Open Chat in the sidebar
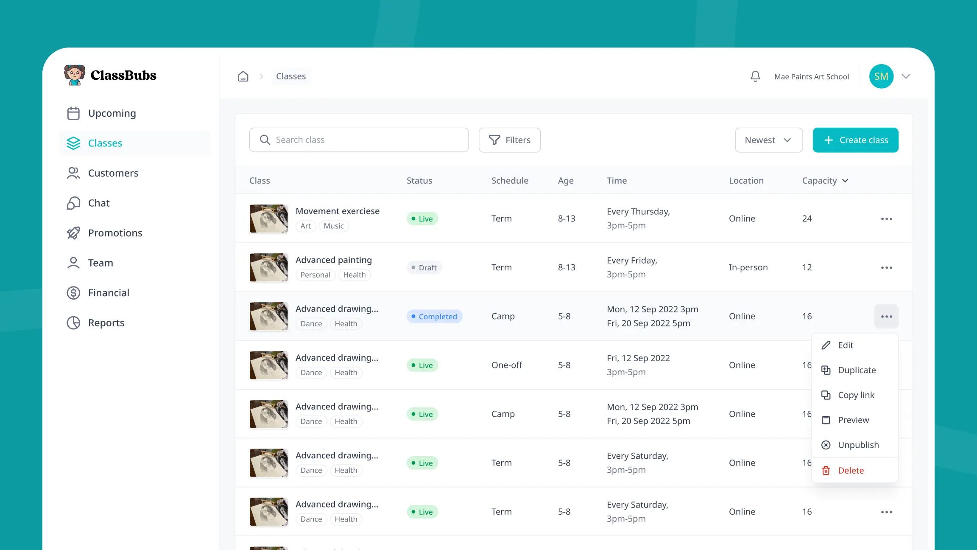977x550 pixels. coord(98,203)
